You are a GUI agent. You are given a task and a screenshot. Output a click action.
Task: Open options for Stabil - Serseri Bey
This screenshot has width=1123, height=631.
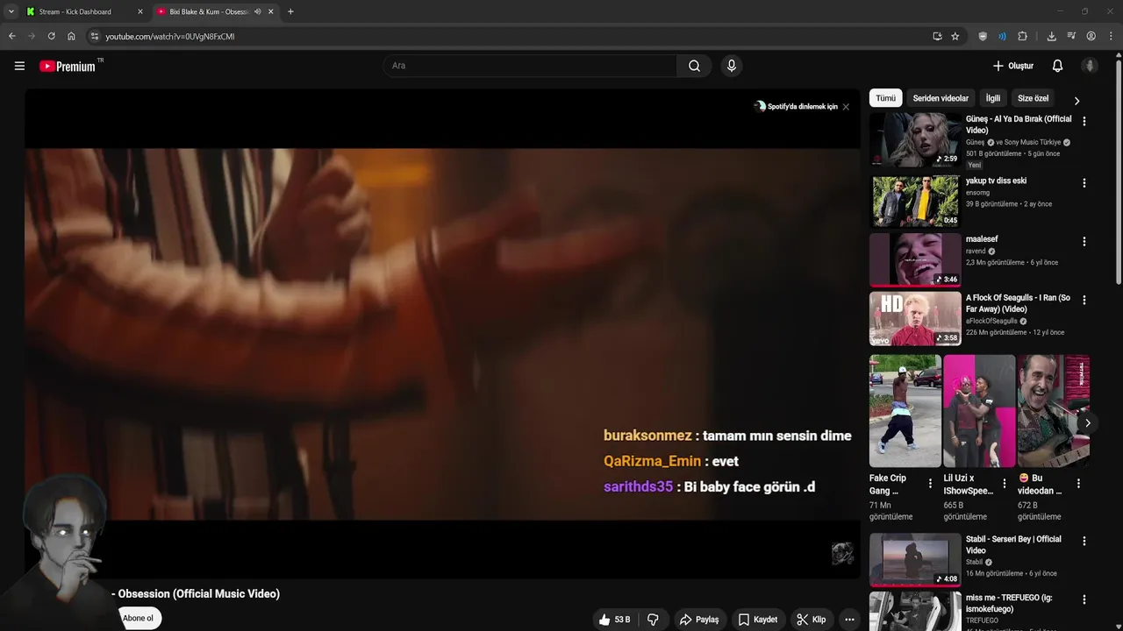(1084, 541)
